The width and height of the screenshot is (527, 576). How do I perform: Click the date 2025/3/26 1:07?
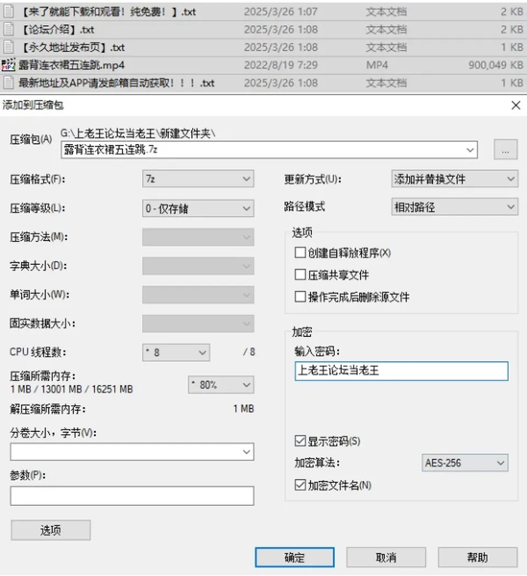click(x=281, y=12)
